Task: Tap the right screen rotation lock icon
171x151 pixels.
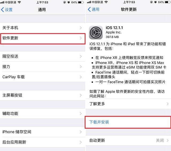Action: tap(151, 2)
